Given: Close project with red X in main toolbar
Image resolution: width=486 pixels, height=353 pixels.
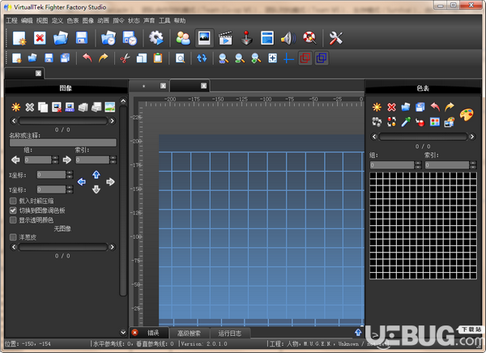Looking at the screenshot, I should pos(40,38).
